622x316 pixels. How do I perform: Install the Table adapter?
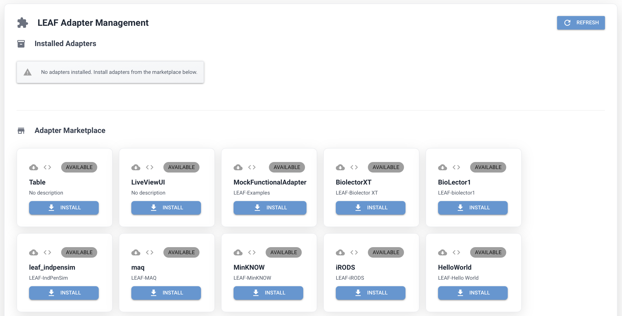pyautogui.click(x=64, y=208)
